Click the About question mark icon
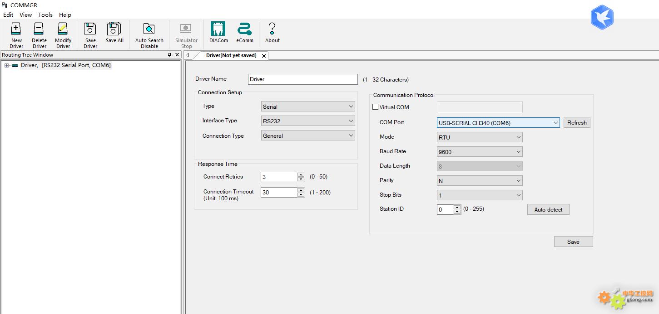Viewport: 659px width, 314px height. pos(272,29)
